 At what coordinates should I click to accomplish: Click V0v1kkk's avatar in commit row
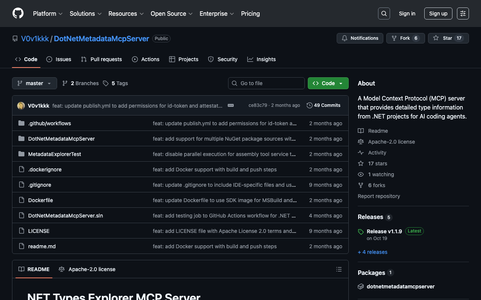pos(21,106)
